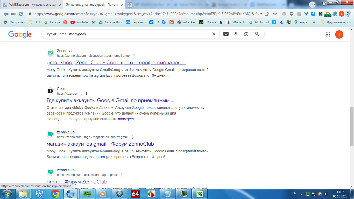The image size is (354, 199).
Task: Open the maps bookmark
Action: click(x=301, y=22)
